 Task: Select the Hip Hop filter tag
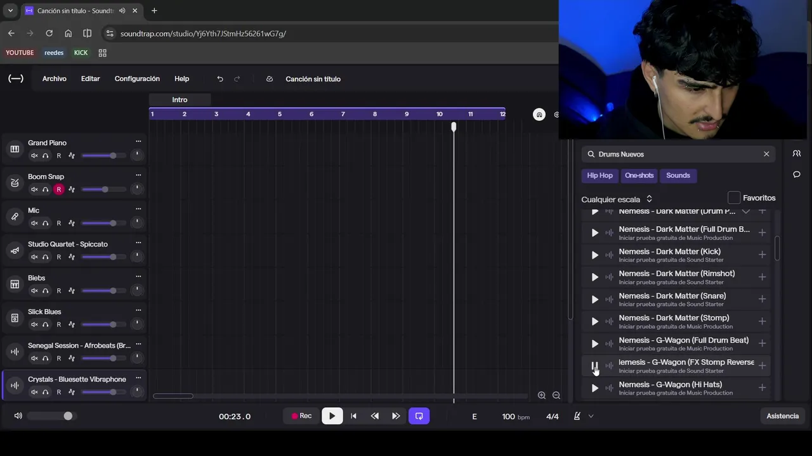[x=599, y=175]
